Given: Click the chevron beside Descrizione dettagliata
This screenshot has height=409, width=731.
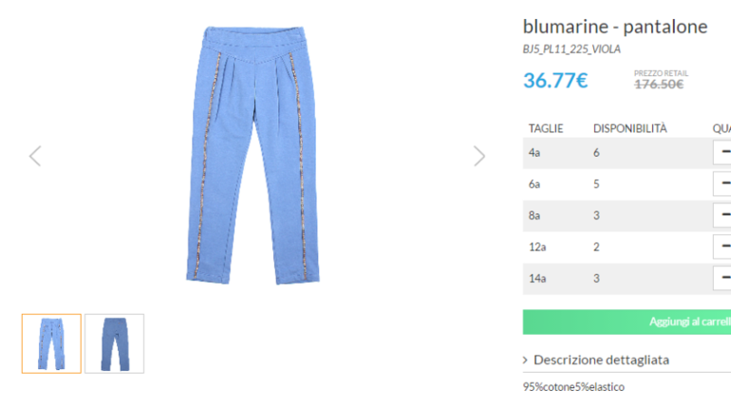Looking at the screenshot, I should tap(525, 360).
